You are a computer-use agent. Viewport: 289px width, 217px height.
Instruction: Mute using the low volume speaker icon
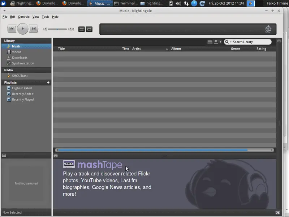pos(45,29)
